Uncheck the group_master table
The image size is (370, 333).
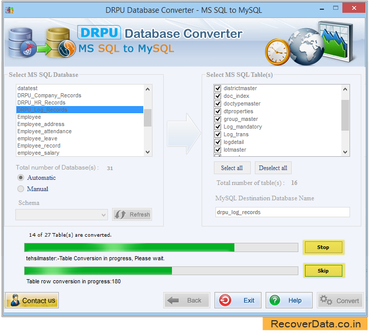pyautogui.click(x=217, y=119)
